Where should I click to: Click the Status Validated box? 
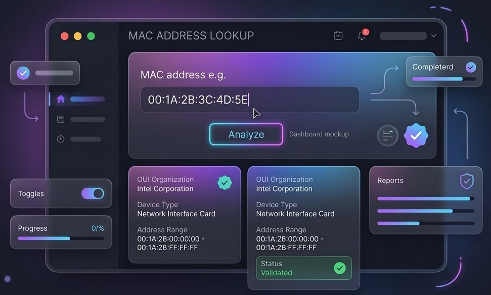pyautogui.click(x=304, y=268)
